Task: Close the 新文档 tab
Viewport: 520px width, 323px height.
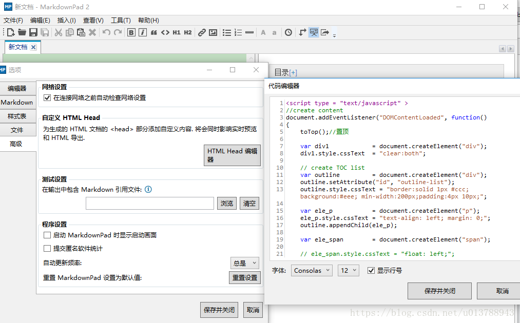Action: click(33, 47)
